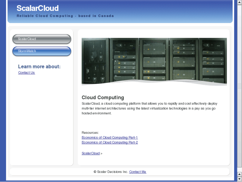Click the server racks banner image

[x=154, y=62]
